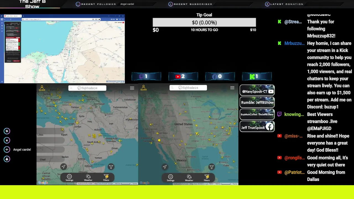The image size is (354, 199).
Task: Open BuyMeACoffee: TheJeffBShow banner
Action: (x=257, y=114)
